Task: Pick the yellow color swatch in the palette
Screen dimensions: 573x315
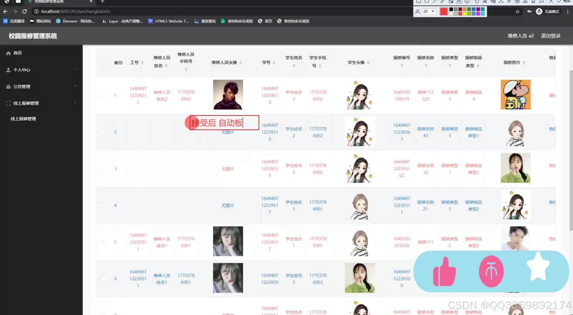Action: pyautogui.click(x=465, y=13)
